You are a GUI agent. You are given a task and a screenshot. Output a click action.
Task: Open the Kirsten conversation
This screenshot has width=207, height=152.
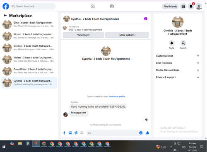(x=29, y=36)
